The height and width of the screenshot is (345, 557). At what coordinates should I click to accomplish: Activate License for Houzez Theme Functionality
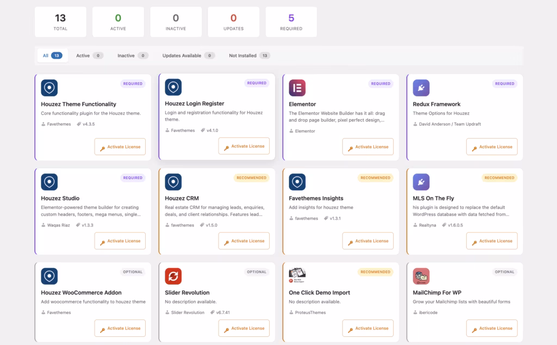click(x=120, y=147)
